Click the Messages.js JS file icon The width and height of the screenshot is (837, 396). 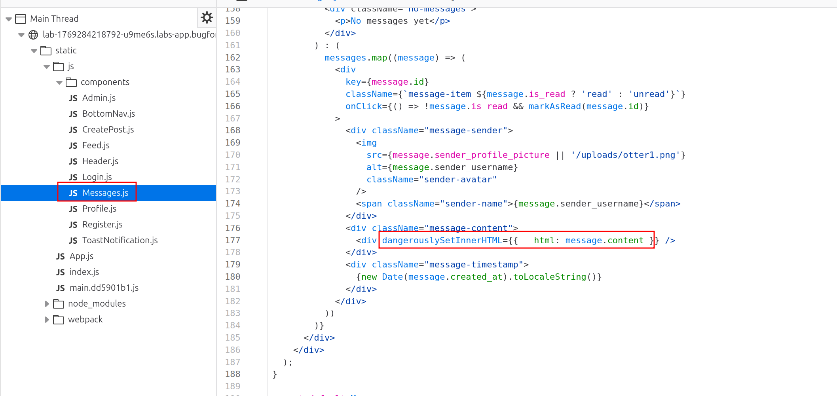coord(73,193)
